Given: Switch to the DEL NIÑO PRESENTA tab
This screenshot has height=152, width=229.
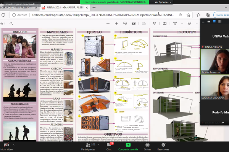Looking at the screenshot, I should click(x=16, y=8).
